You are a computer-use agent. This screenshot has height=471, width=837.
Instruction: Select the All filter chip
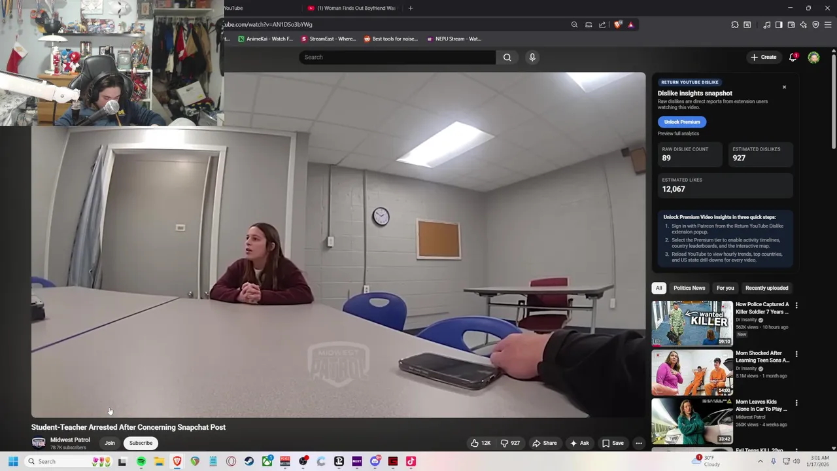click(x=658, y=288)
